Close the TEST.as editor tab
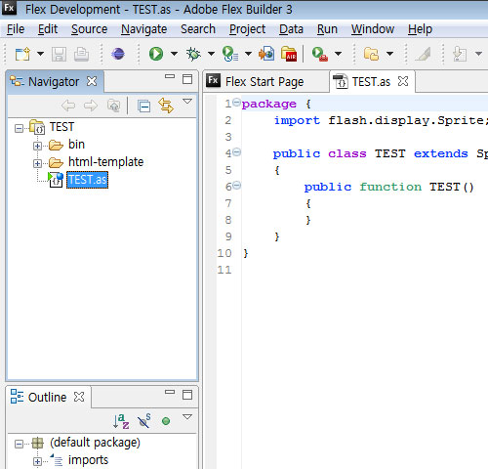Viewport: 488px width, 469px height. 403,81
